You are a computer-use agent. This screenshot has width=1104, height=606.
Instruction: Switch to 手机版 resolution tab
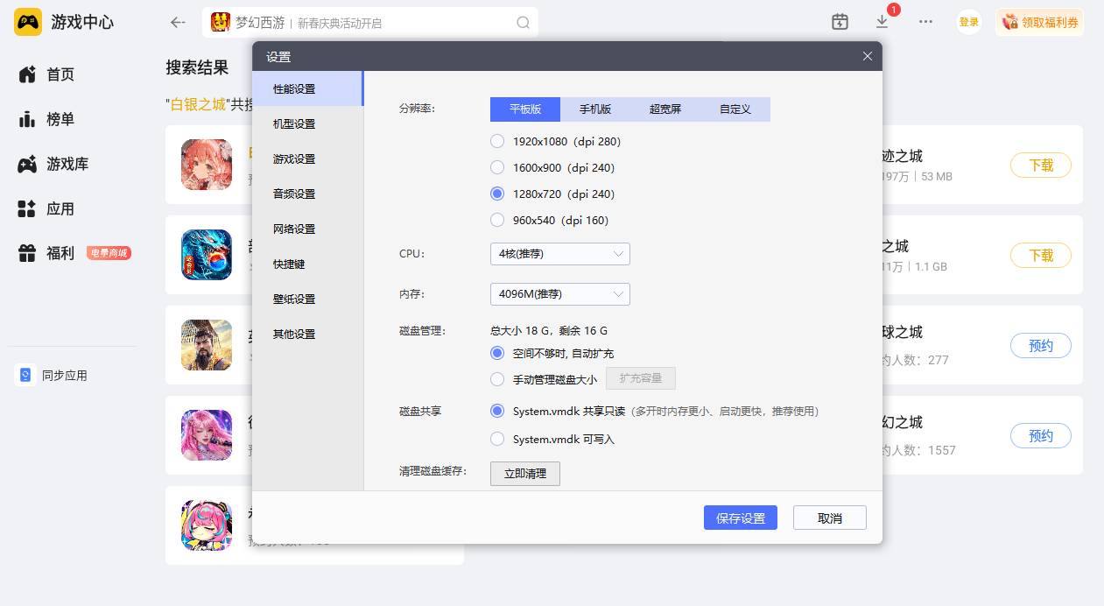click(595, 109)
